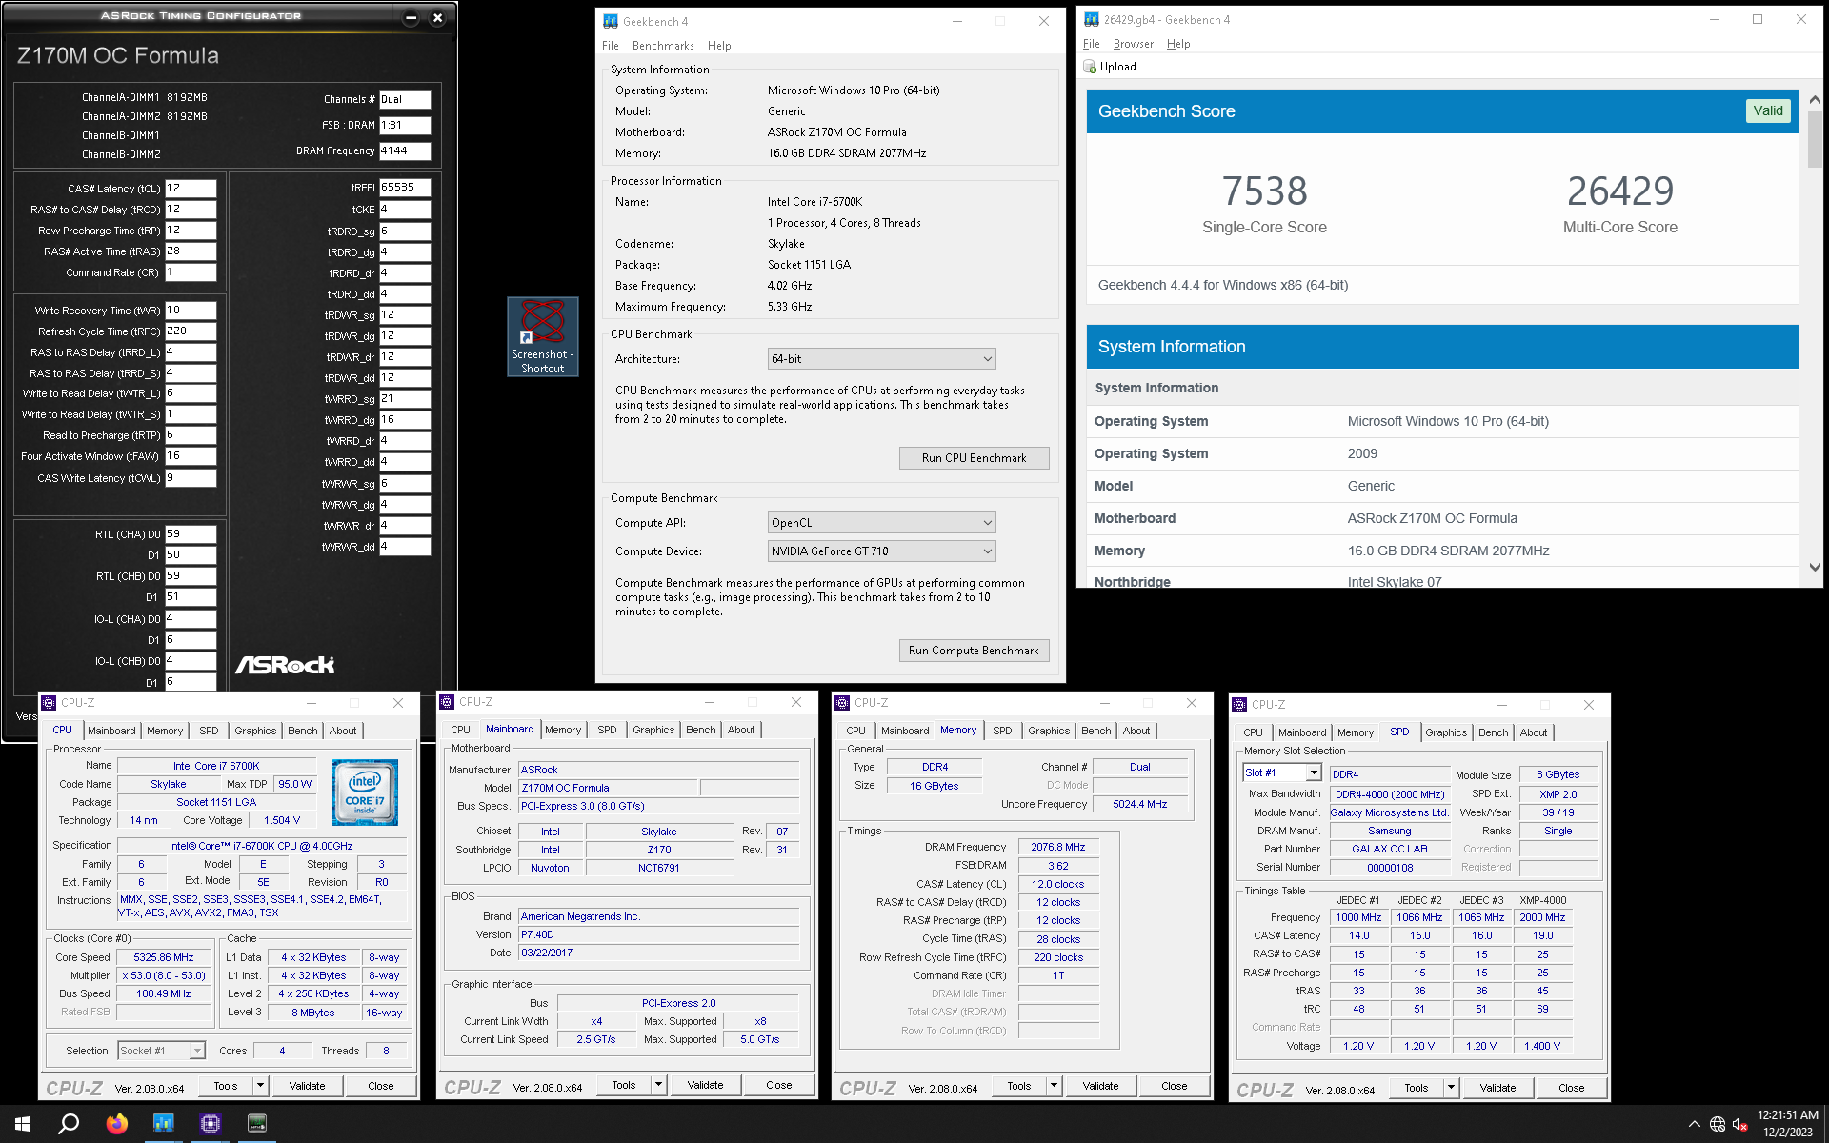Click the tREFI 65535 value field
1829x1143 pixels.
[x=405, y=188]
